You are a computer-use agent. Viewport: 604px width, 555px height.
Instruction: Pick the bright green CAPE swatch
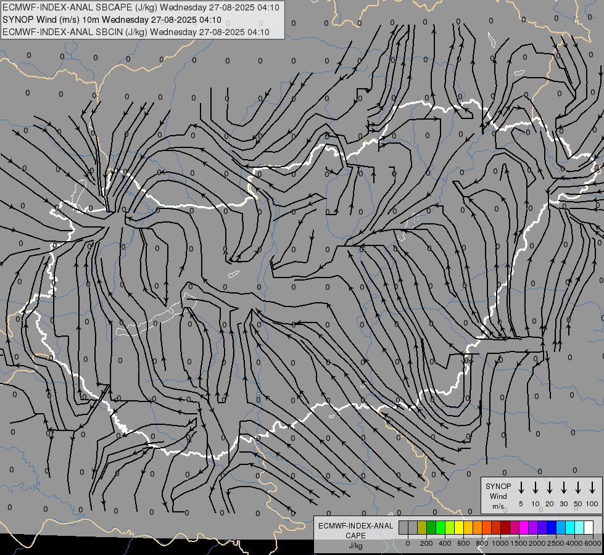(441, 527)
